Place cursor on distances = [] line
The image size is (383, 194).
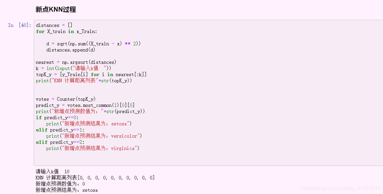tap(54, 25)
